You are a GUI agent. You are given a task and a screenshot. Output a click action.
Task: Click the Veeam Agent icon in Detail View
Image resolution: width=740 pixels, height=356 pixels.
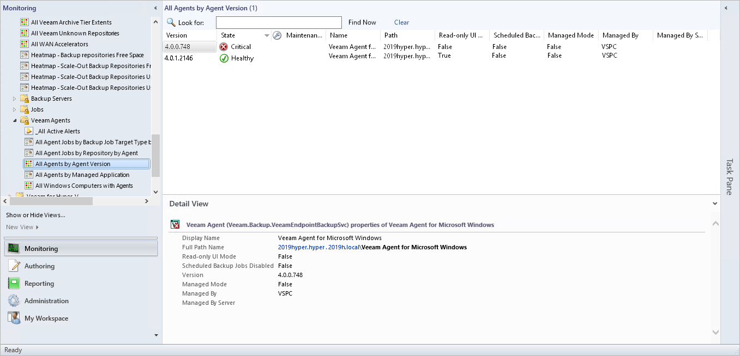[x=176, y=225]
